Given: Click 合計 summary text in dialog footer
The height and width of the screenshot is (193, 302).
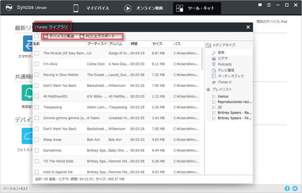Looking at the screenshot, I should (79, 179).
